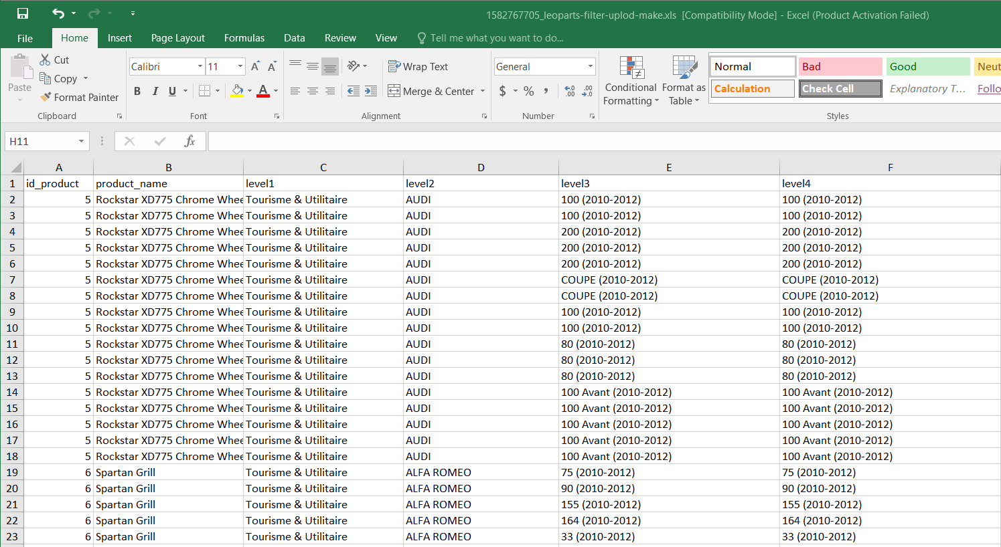Open font size 11 dropdown

(240, 66)
